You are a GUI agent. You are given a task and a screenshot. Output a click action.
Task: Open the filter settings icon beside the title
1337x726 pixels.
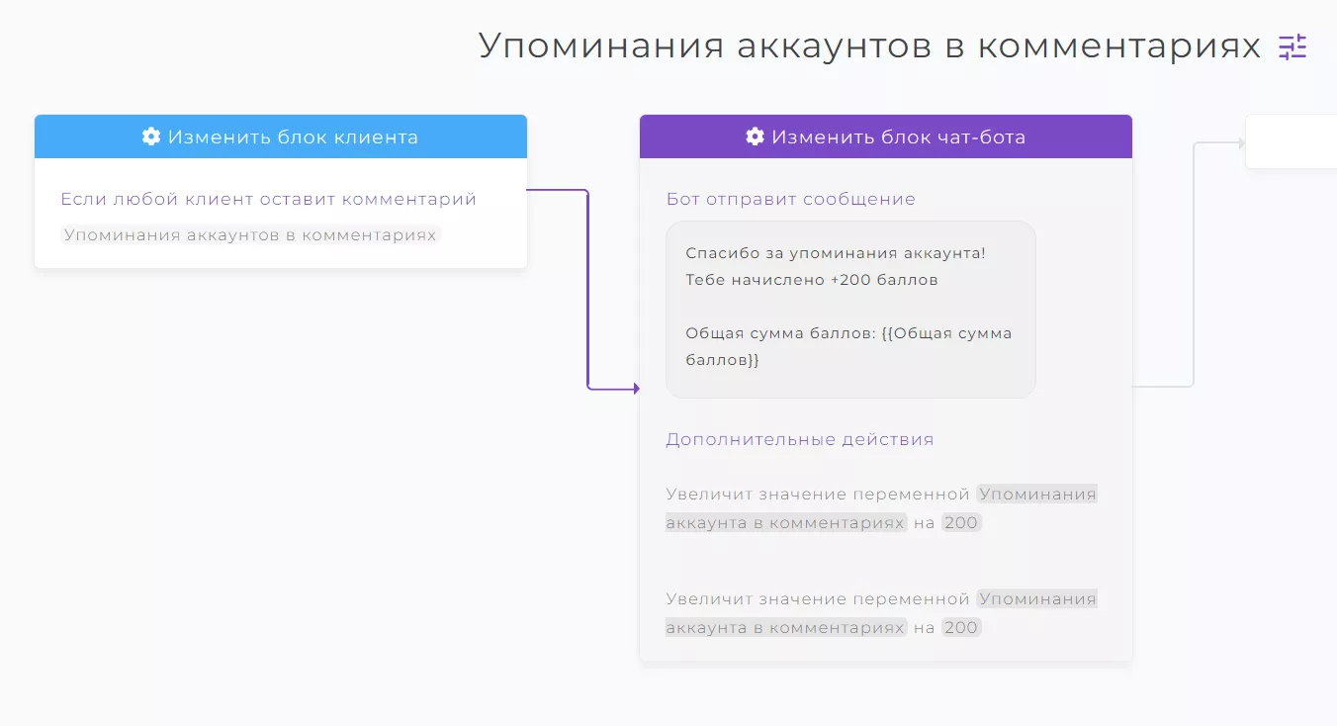click(1292, 46)
